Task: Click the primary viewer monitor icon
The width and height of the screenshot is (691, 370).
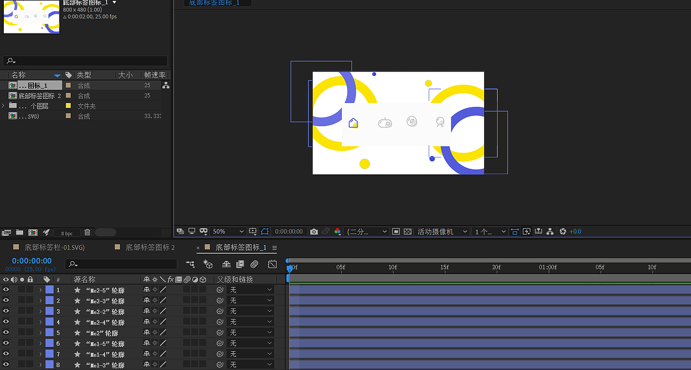Action: 192,231
